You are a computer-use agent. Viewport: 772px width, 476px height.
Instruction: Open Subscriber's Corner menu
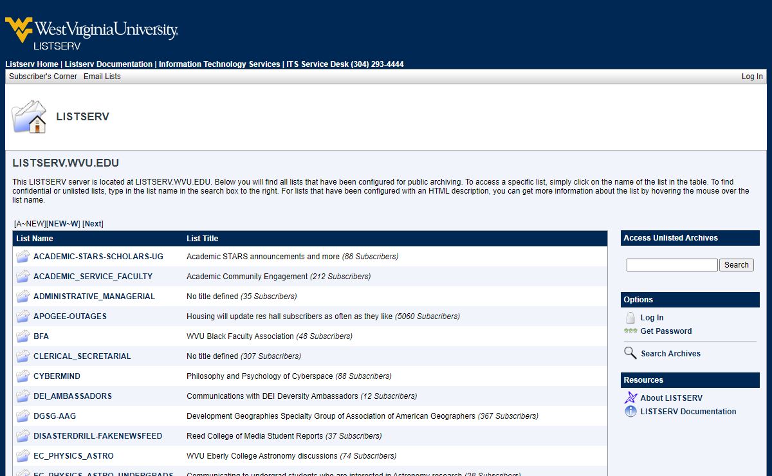click(43, 77)
